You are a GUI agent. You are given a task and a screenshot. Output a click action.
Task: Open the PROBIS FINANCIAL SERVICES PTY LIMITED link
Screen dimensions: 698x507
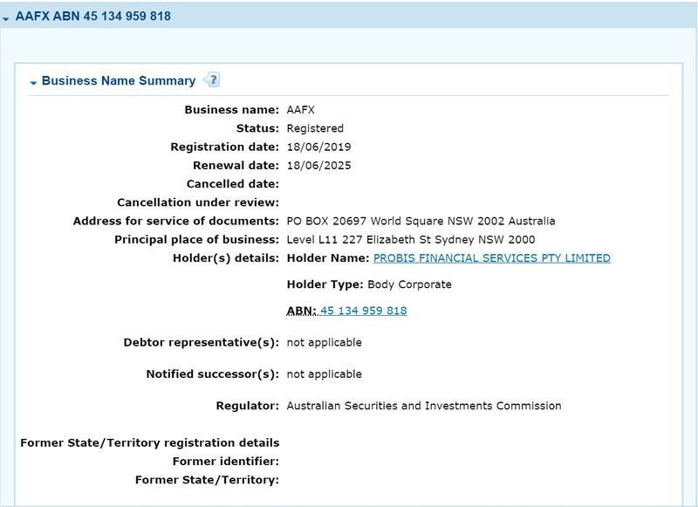pos(490,258)
